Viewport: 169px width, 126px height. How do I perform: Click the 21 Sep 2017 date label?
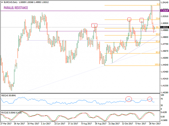[x=114, y=124]
